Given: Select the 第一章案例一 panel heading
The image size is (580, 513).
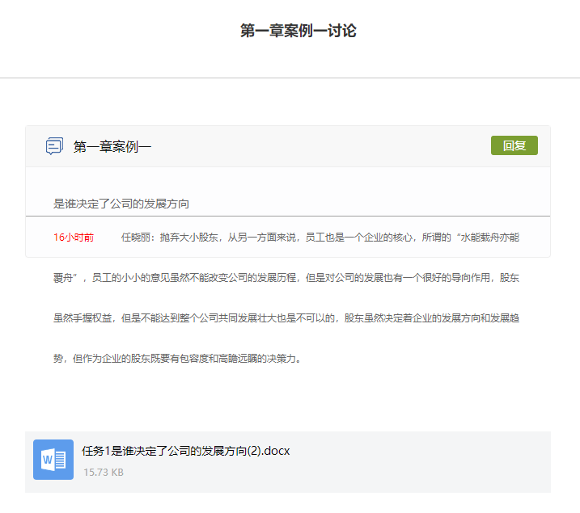Looking at the screenshot, I should point(112,146).
